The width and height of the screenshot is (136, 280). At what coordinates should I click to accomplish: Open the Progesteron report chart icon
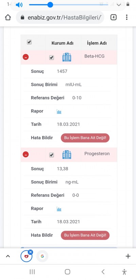(x=59, y=209)
